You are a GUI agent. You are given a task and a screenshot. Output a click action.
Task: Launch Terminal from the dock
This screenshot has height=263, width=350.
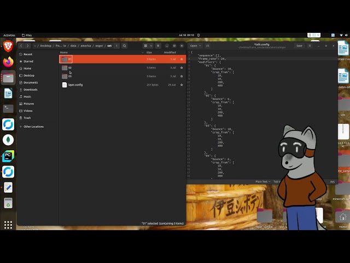[8, 108]
